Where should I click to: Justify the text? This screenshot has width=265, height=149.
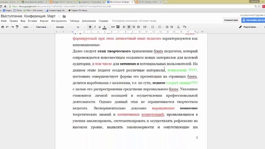(138, 27)
